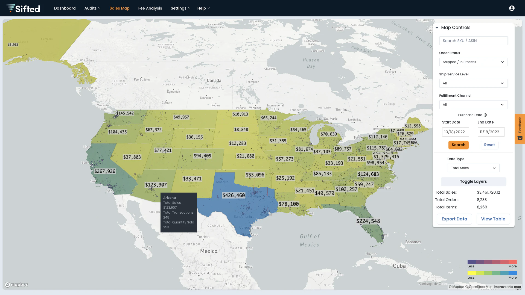Open the Ship Service Level dropdown

(x=473, y=83)
